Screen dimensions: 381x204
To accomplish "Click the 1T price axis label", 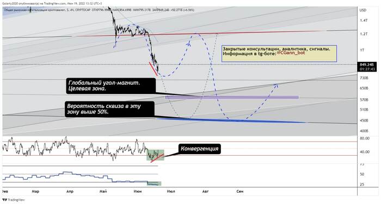I will [362, 50].
